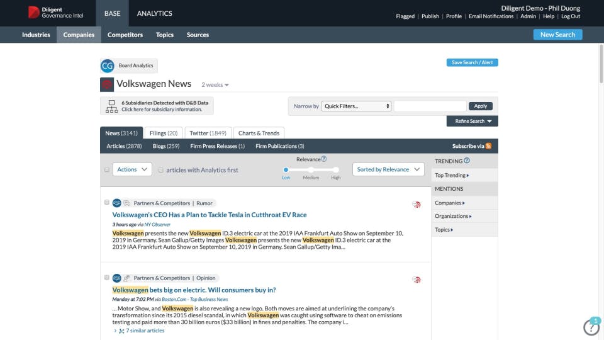Open the Publish link

coord(430,16)
